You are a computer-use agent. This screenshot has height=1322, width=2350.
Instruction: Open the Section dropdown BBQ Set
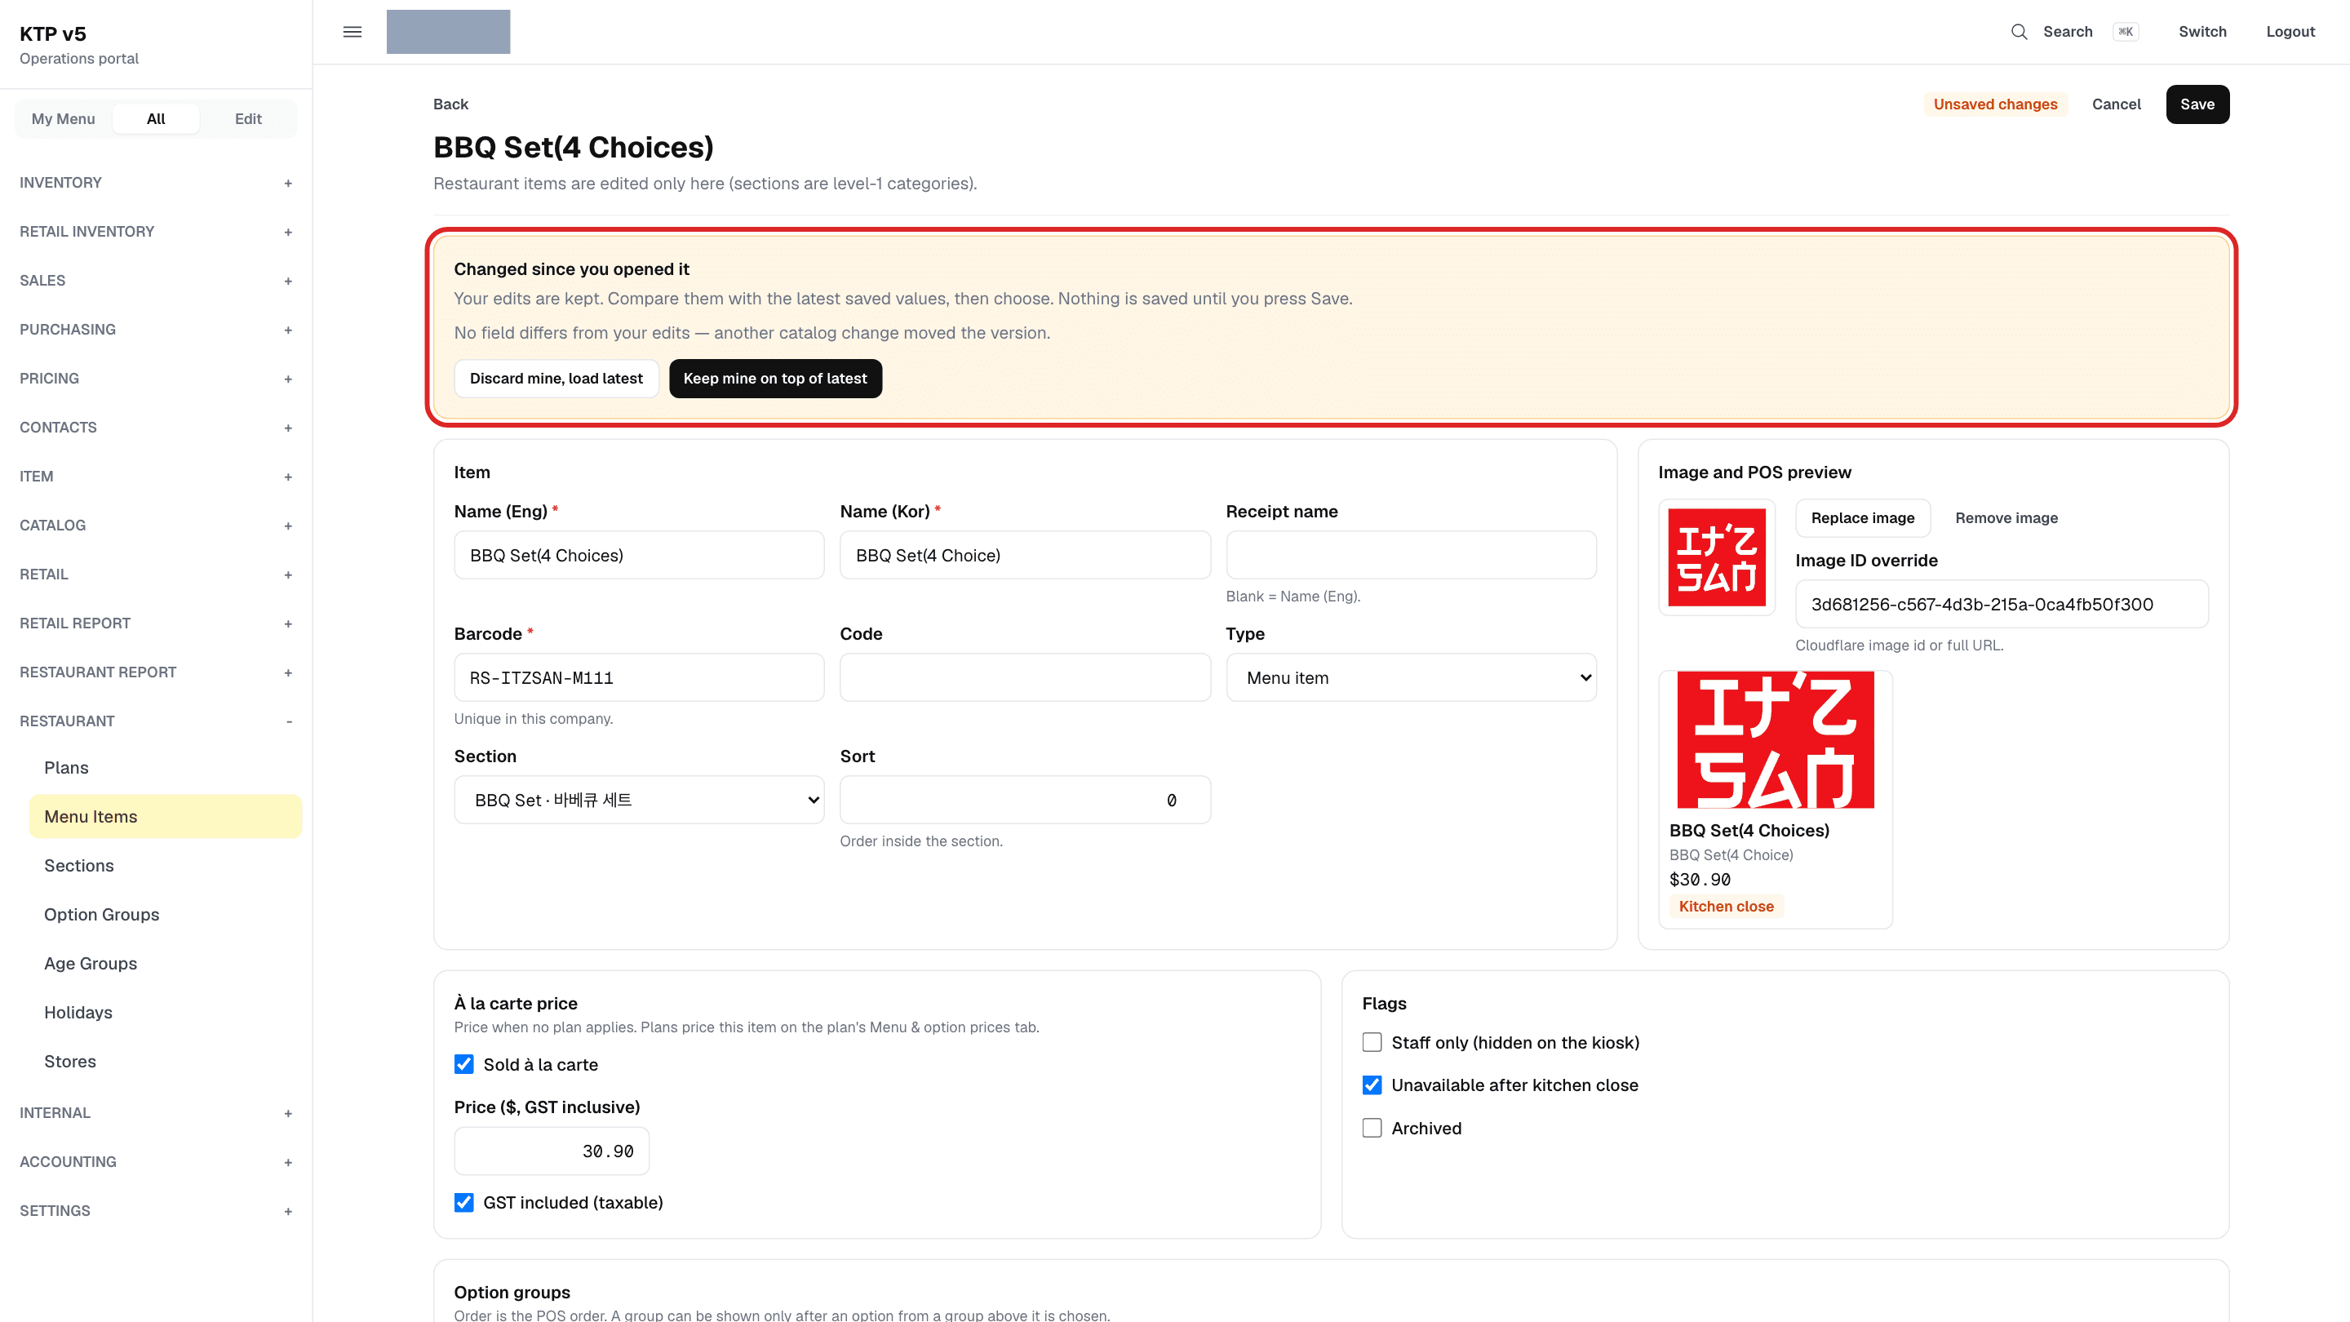coord(639,799)
